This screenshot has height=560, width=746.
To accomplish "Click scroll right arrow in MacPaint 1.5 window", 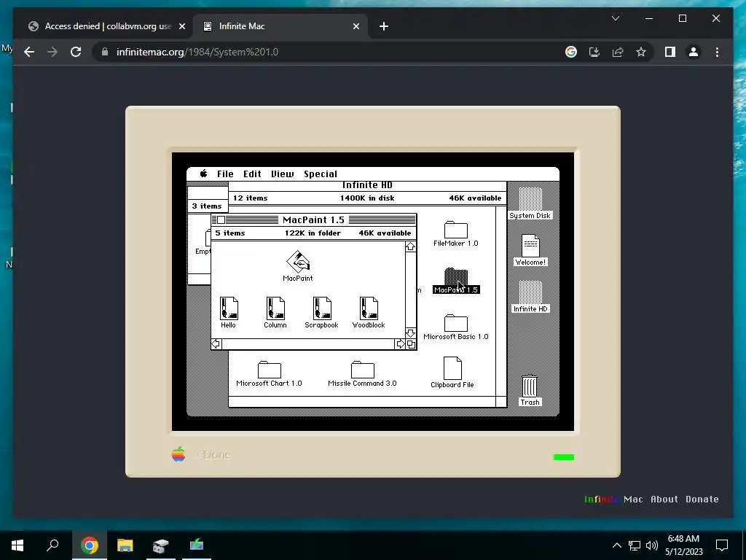I will click(400, 344).
